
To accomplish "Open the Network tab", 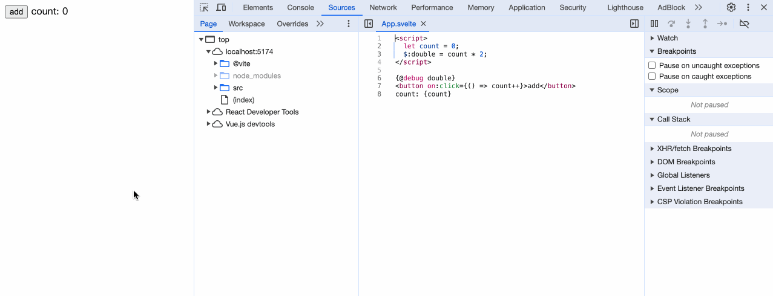I will [383, 7].
